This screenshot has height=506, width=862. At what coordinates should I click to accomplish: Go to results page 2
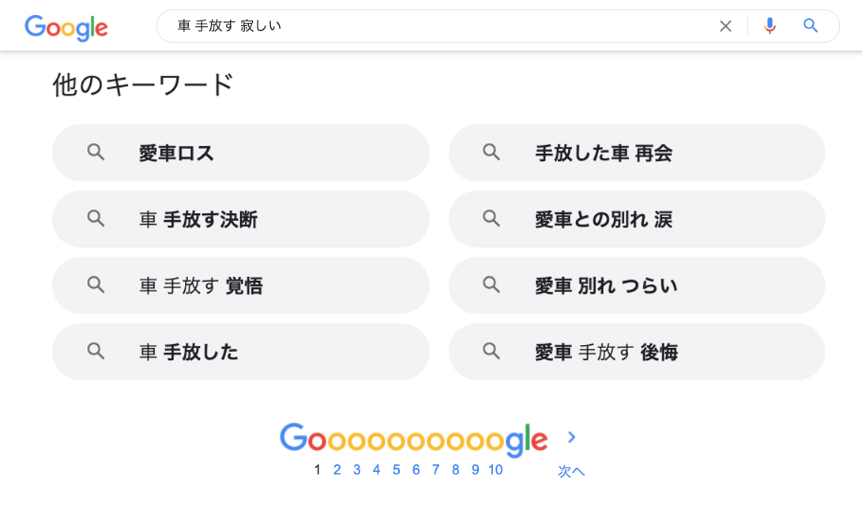pyautogui.click(x=337, y=470)
